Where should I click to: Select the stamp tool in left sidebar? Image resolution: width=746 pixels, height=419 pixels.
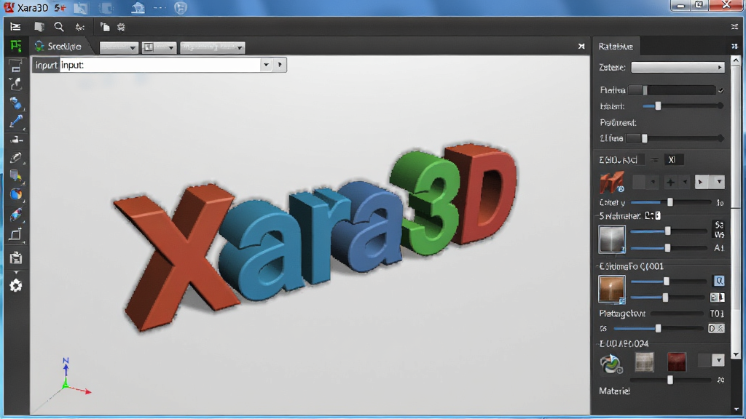16,140
